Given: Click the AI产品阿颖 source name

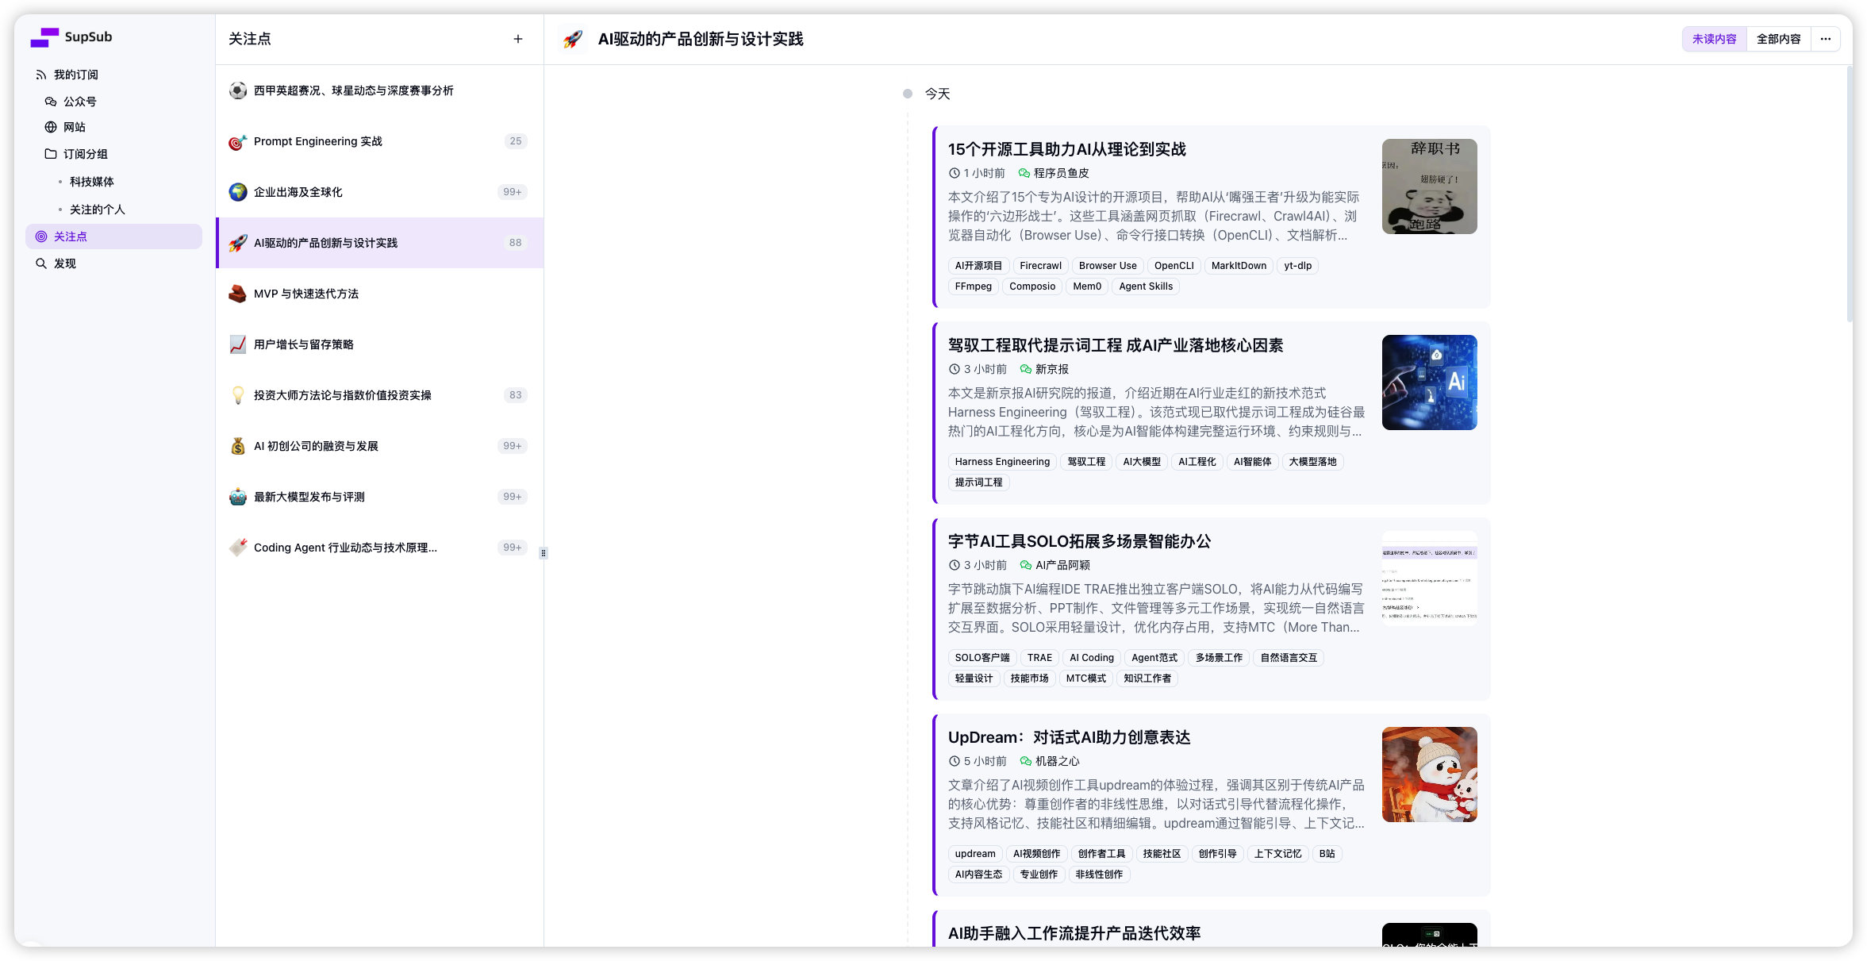Looking at the screenshot, I should pos(1063,565).
